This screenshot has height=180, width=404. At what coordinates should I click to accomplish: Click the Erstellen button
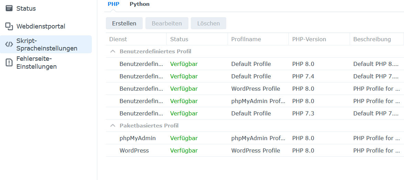(x=124, y=23)
